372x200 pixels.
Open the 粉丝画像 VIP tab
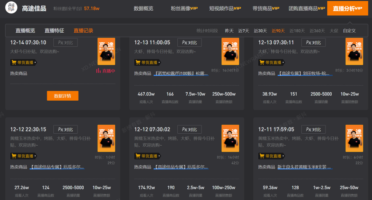[184, 9]
